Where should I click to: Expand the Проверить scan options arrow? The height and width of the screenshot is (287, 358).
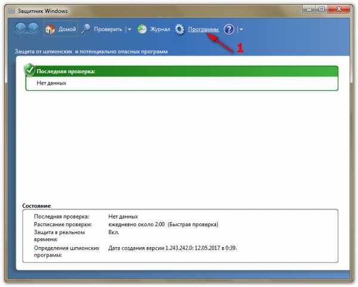(129, 29)
